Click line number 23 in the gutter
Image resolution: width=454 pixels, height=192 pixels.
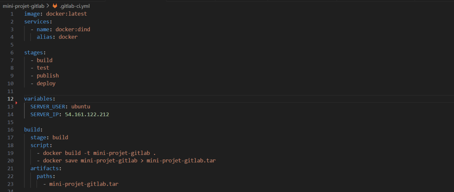10,184
